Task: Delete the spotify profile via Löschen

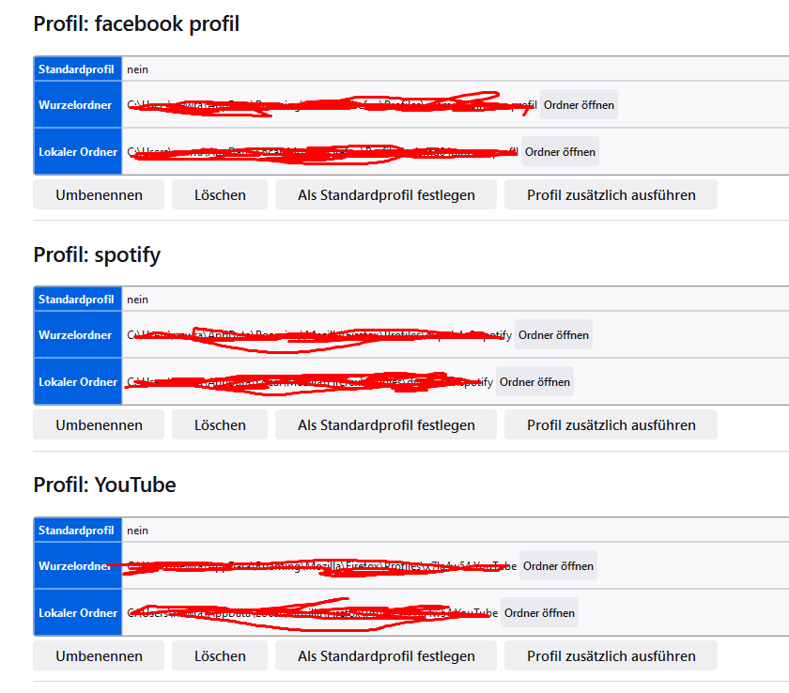Action: [x=220, y=425]
